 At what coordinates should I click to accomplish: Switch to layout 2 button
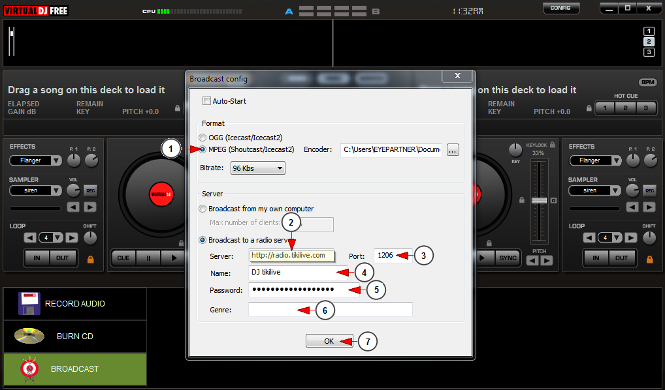point(649,42)
